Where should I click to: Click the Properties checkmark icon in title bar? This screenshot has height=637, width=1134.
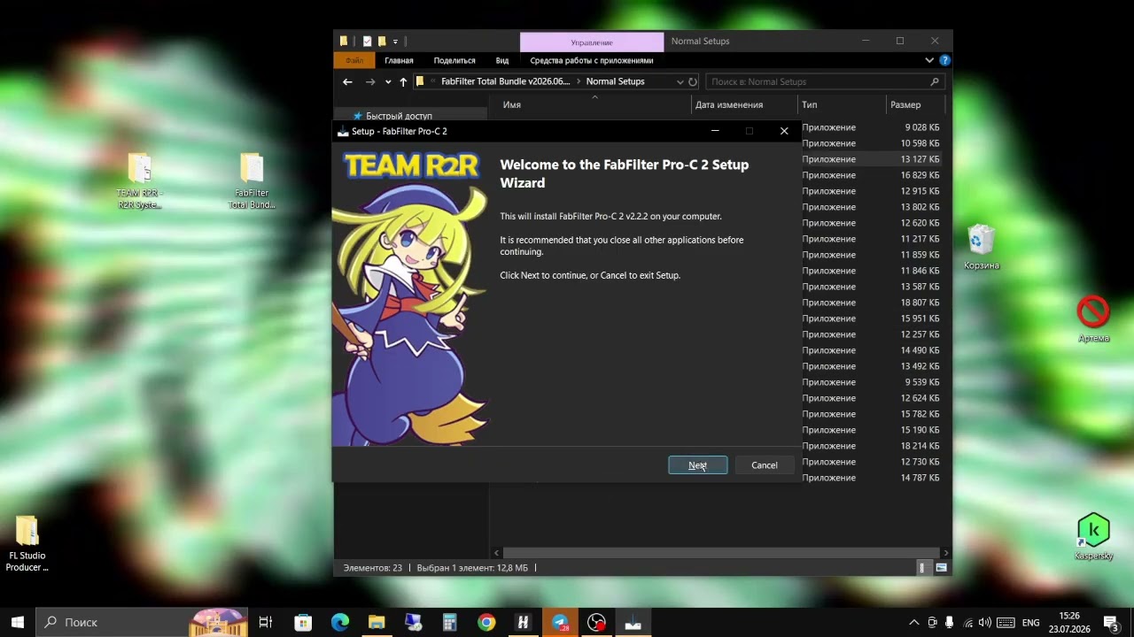(x=367, y=42)
